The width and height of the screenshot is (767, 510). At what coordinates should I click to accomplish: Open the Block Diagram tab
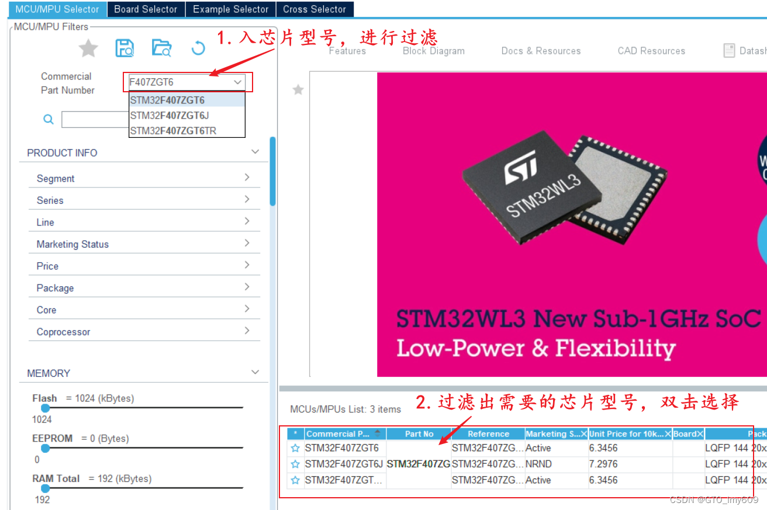click(434, 51)
